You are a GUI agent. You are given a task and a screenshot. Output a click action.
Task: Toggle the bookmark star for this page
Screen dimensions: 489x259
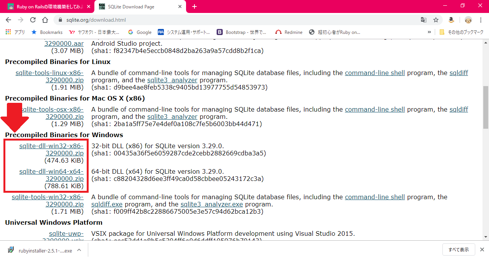(x=436, y=19)
